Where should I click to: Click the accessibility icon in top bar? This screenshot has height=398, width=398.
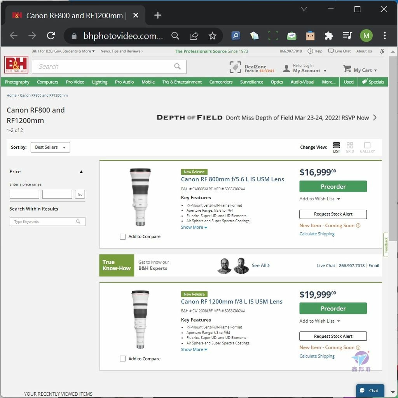(382, 51)
